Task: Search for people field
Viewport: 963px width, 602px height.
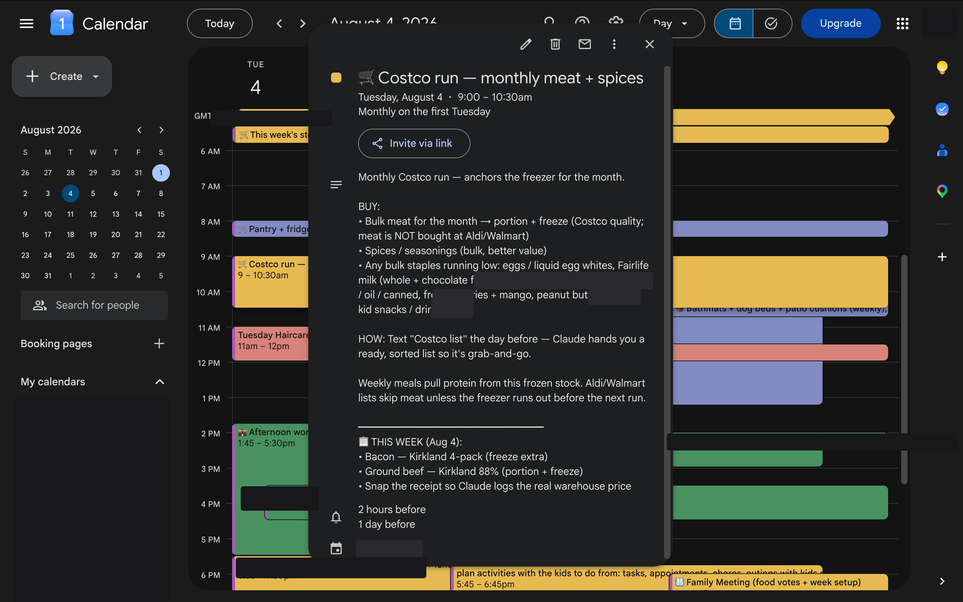Action: [94, 305]
